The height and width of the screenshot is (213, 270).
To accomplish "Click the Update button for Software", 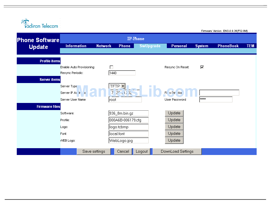I will 174,113.
